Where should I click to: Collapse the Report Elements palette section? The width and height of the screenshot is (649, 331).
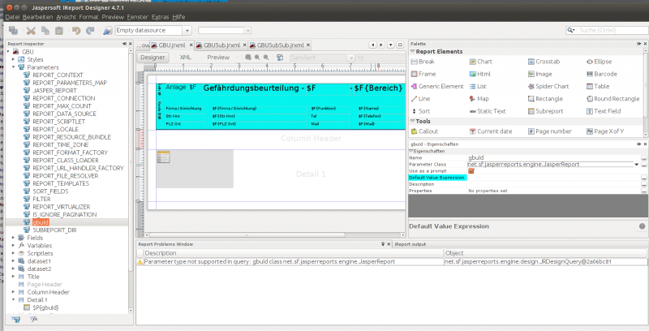click(x=412, y=52)
